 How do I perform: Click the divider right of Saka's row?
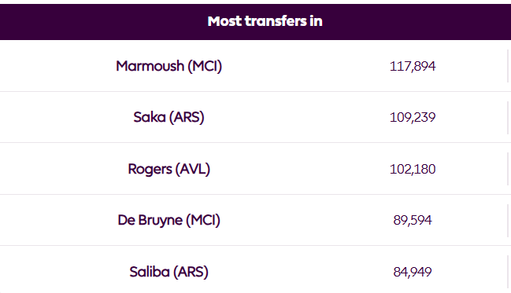[x=508, y=117]
